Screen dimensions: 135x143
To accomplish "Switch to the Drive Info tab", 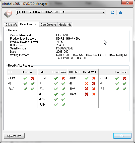I will [x=11, y=25].
